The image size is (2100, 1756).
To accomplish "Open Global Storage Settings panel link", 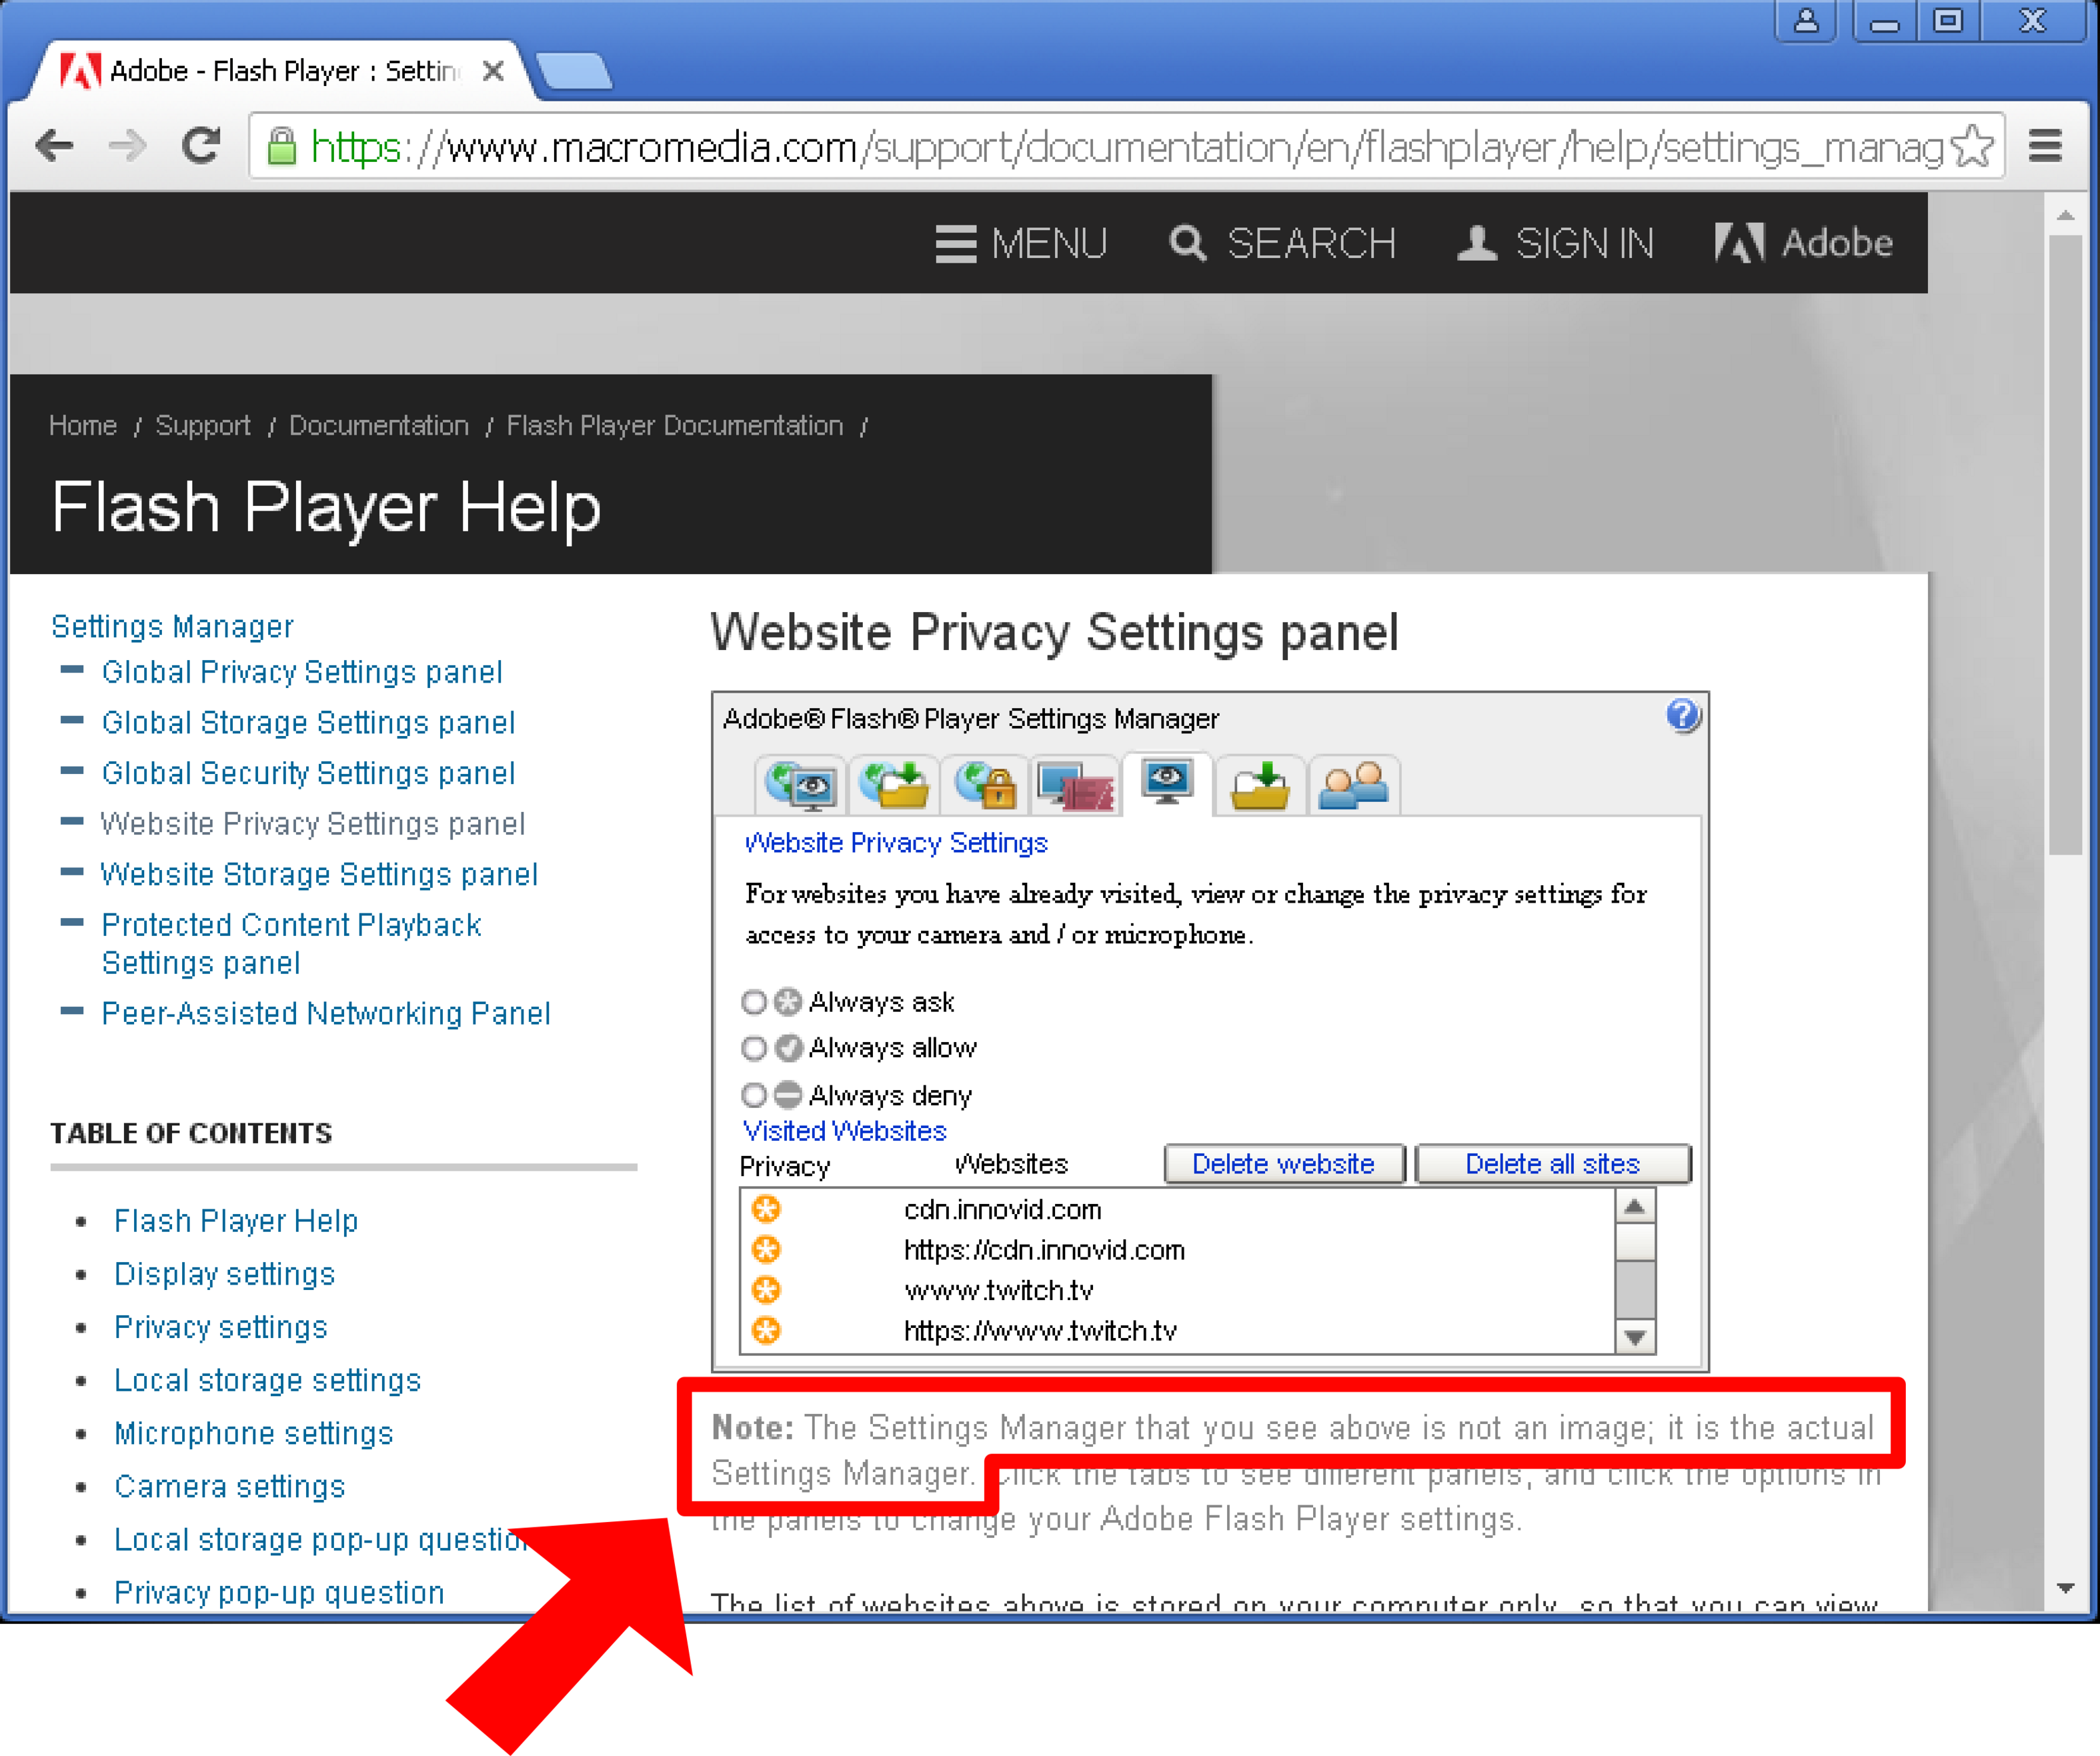I will [x=309, y=723].
